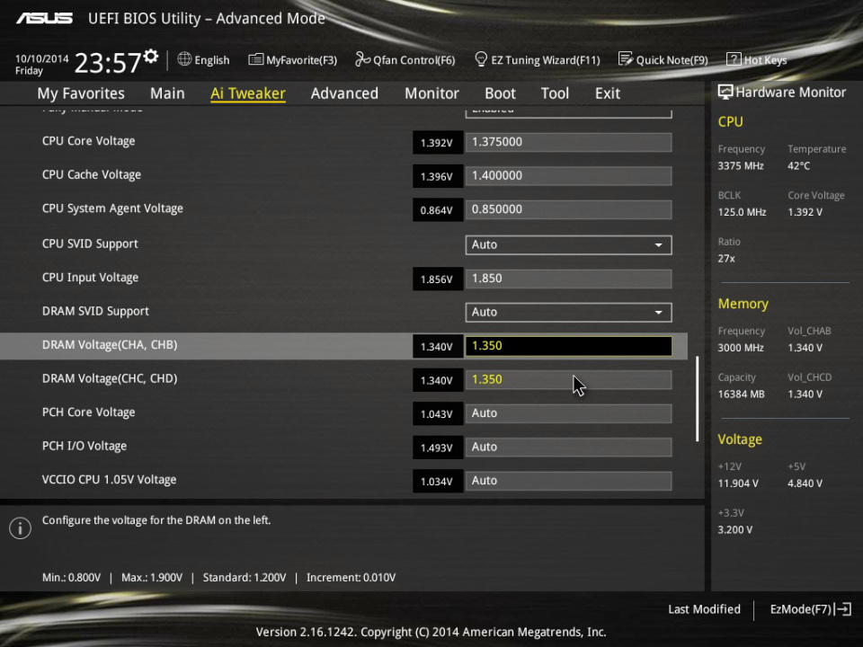This screenshot has width=863, height=647.
Task: Expand CPU SVID Support dropdown
Action: [x=568, y=244]
